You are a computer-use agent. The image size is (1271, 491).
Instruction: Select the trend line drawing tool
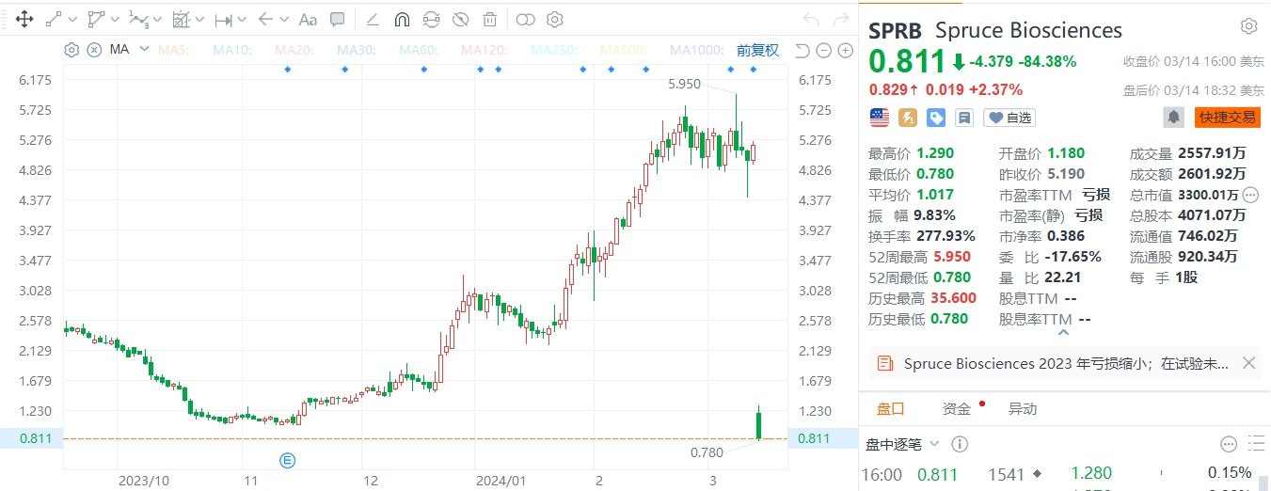coord(54,19)
